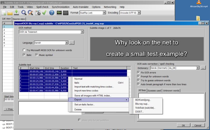Choose BDN xml/png export option
The image size is (210, 130).
146,100
